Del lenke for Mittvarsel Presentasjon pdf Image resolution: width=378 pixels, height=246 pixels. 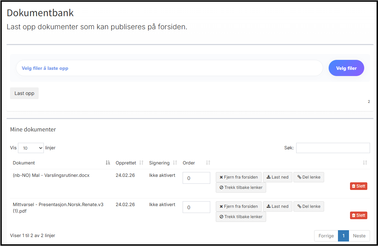coord(309,206)
